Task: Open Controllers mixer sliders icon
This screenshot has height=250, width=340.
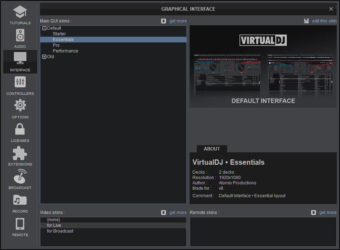Action: (20, 82)
